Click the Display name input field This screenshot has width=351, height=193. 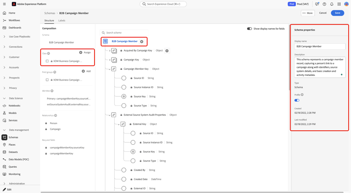click(x=320, y=46)
